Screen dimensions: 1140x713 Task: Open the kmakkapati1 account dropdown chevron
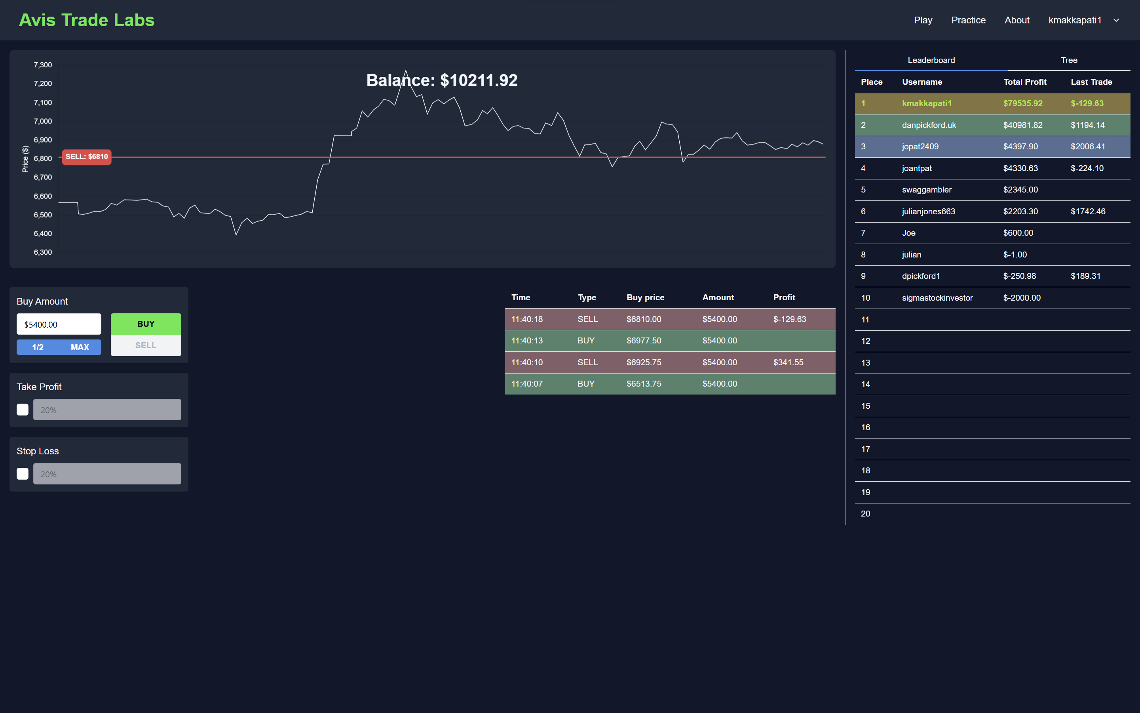(x=1116, y=20)
